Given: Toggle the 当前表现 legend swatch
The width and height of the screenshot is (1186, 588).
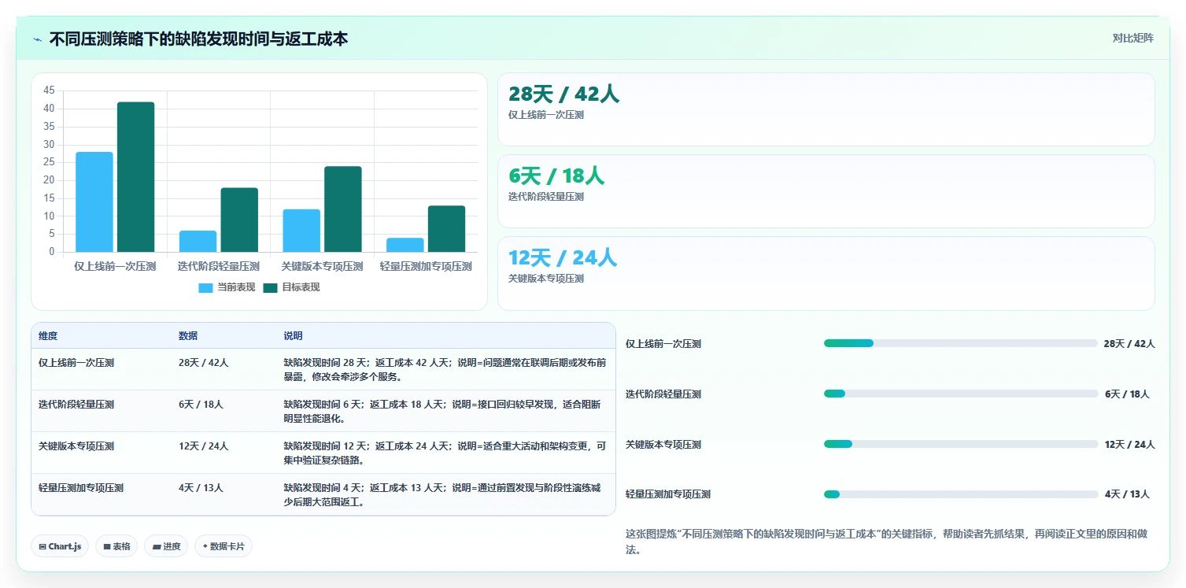Looking at the screenshot, I should [x=205, y=288].
